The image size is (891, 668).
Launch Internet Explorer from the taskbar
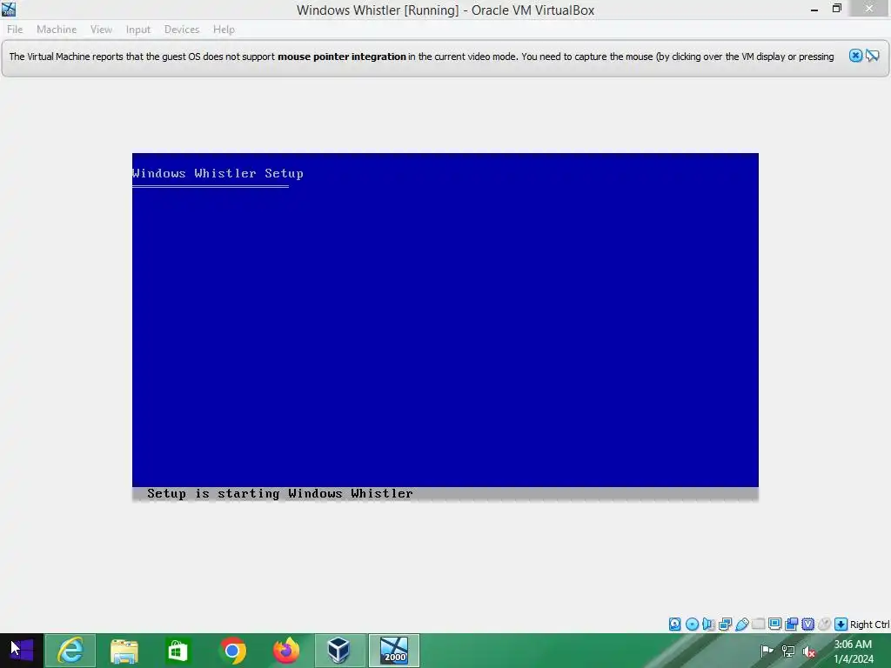click(x=70, y=651)
